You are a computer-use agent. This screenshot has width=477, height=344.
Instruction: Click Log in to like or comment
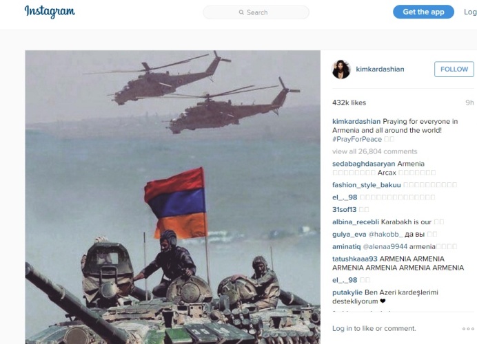(x=374, y=328)
